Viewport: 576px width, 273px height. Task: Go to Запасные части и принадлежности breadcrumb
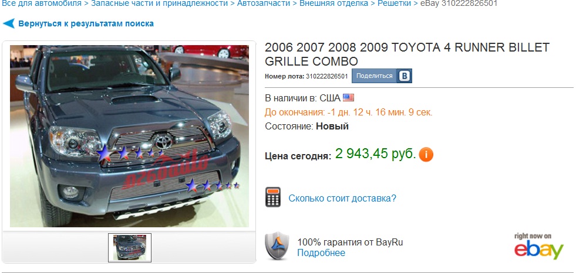160,4
